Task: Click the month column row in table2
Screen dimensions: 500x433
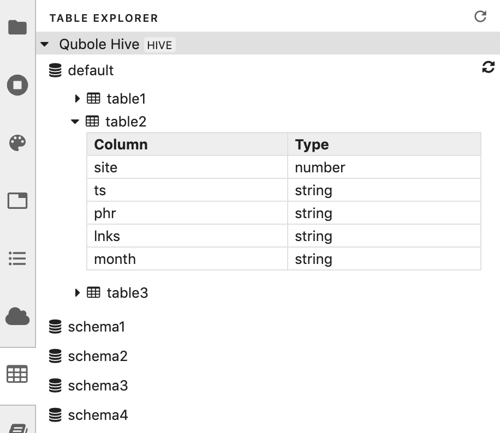Action: (x=114, y=259)
